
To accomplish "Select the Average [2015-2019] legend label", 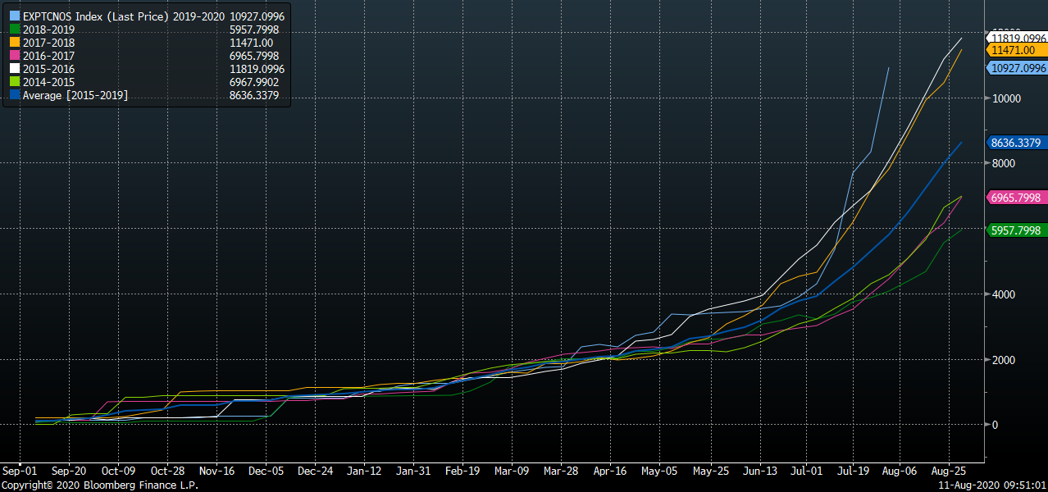I will (75, 96).
